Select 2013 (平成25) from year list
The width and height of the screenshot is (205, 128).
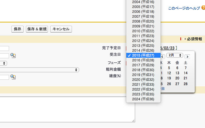click(x=143, y=45)
